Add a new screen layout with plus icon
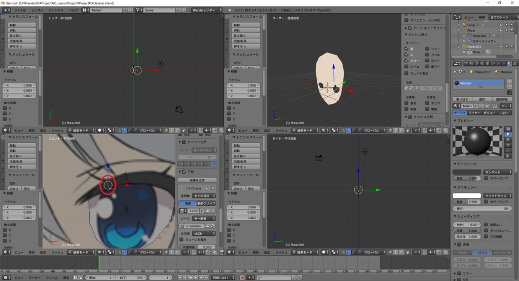Screen dimensions: 519x281 tap(125, 10)
